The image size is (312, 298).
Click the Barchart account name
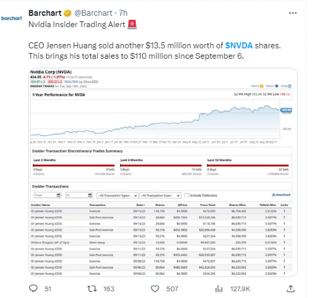tap(45, 13)
